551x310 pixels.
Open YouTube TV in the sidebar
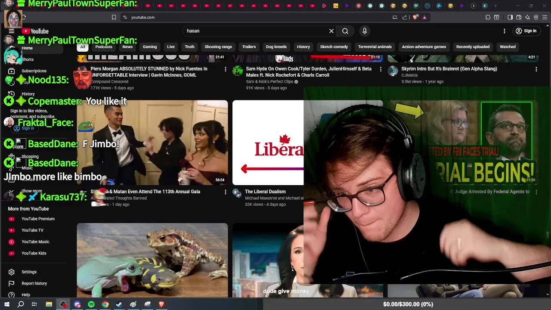point(32,230)
